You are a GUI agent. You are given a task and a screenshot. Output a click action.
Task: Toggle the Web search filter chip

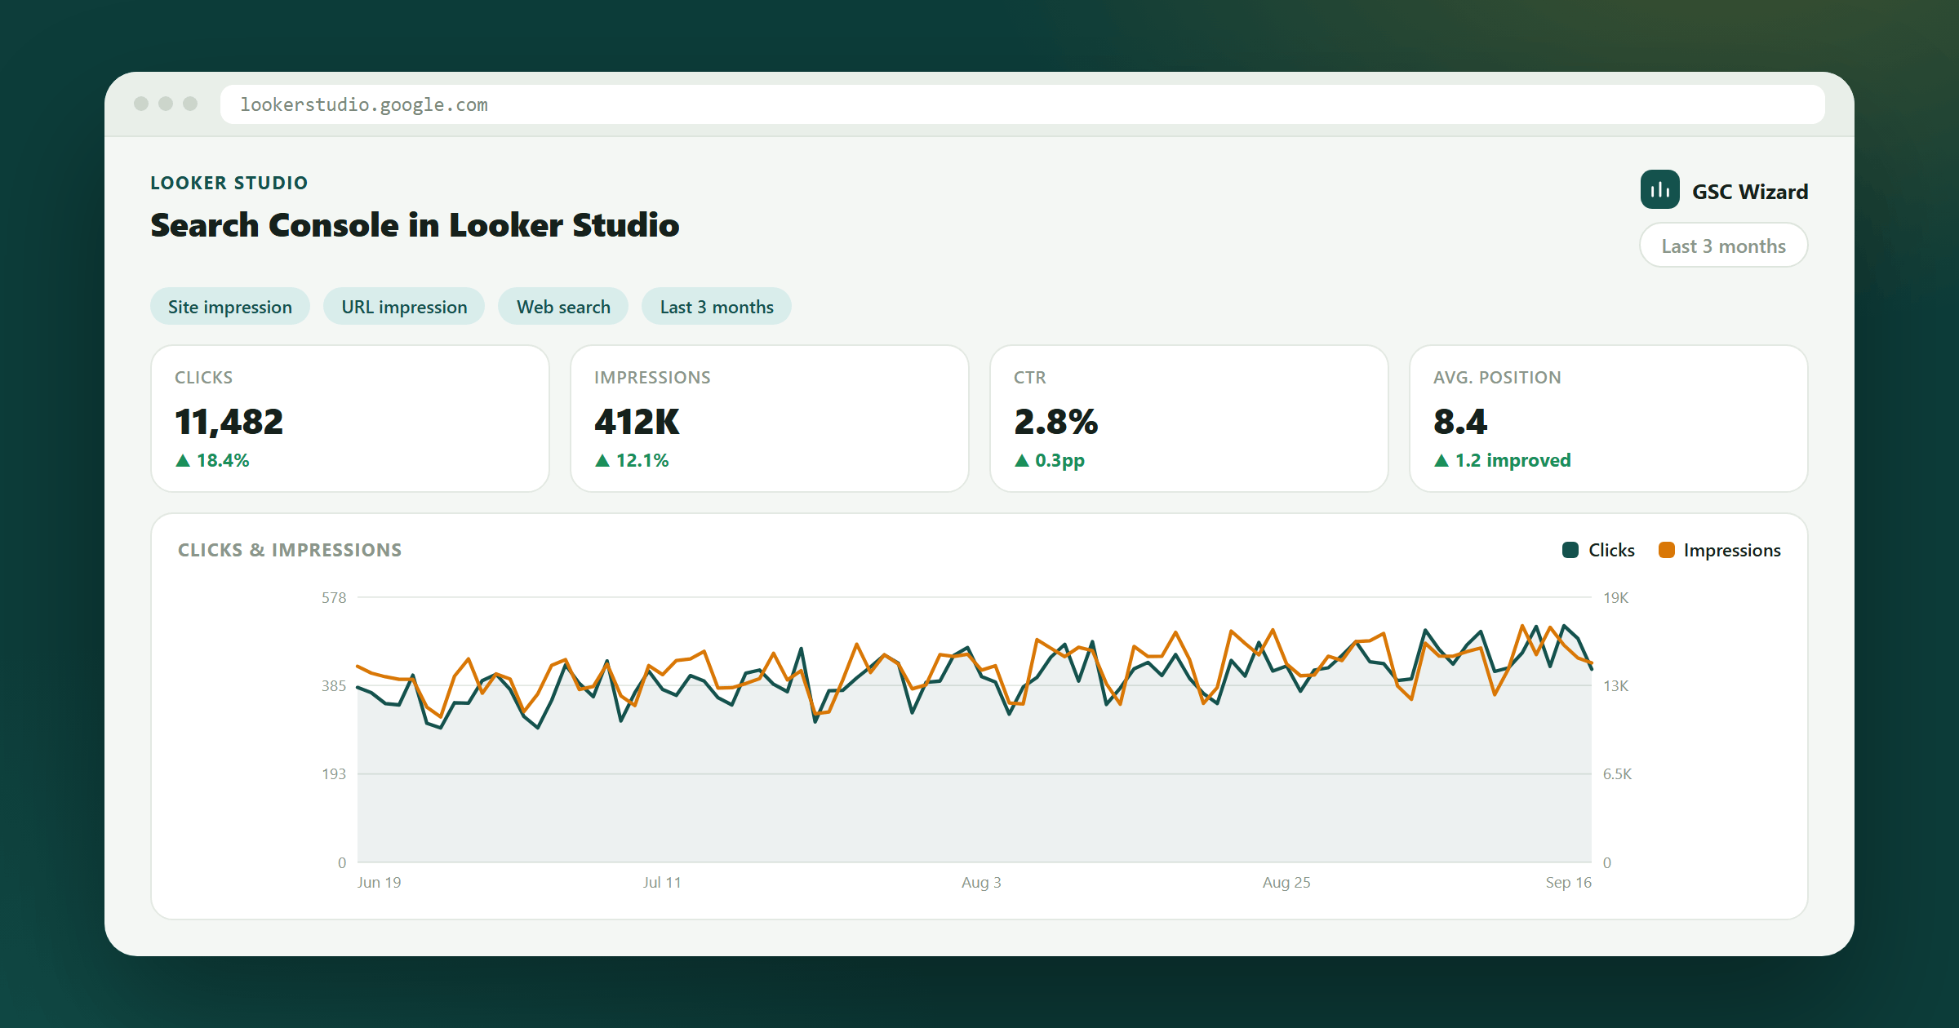coord(563,307)
